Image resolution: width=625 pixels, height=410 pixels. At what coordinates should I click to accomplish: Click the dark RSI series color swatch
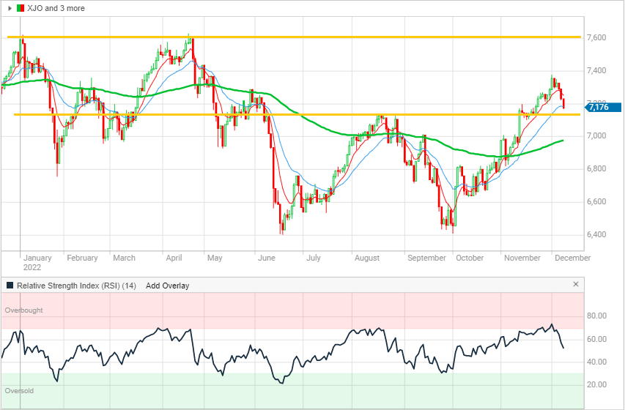click(10, 286)
